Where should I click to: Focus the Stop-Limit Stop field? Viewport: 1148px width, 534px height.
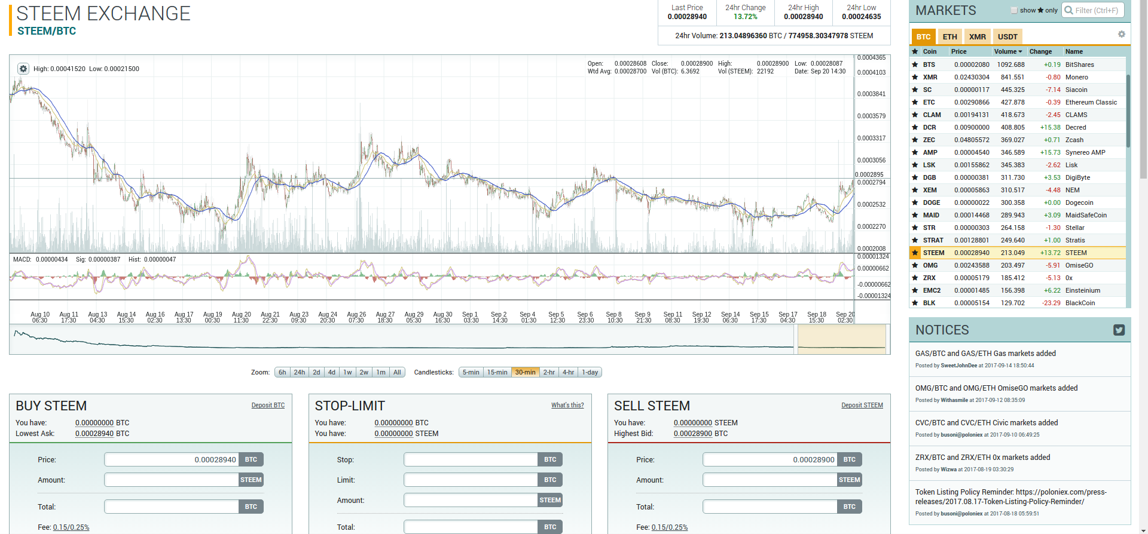[471, 459]
